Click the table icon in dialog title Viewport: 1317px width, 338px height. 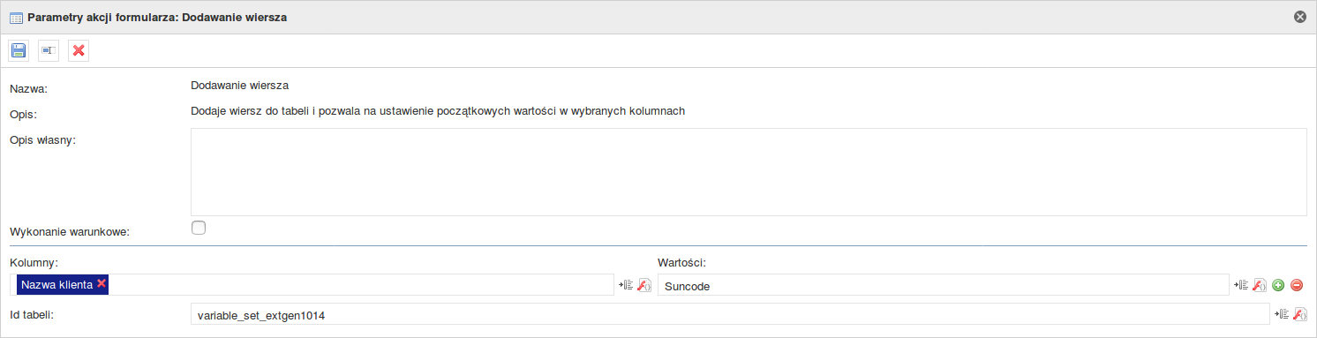pyautogui.click(x=16, y=17)
